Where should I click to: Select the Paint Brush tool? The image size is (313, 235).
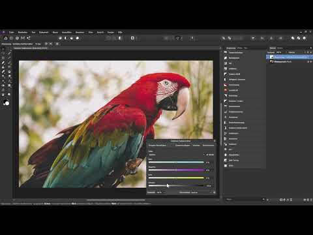[3, 63]
